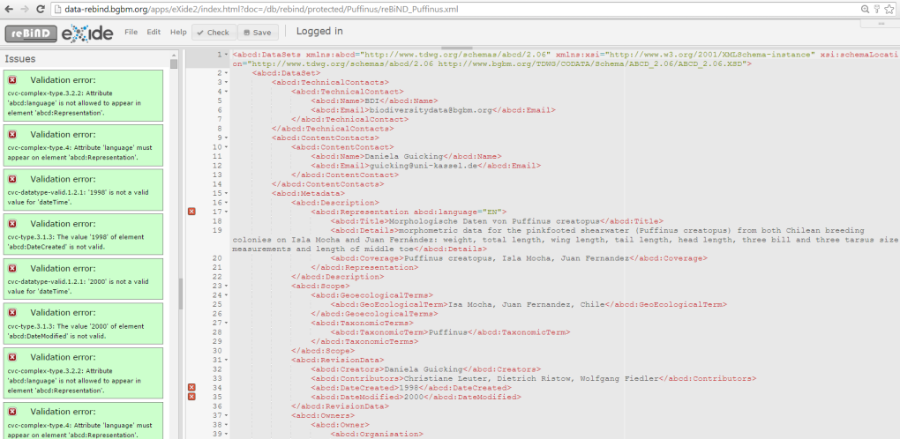
Task: Fold ContentContacts block at line 9
Action: [x=226, y=138]
